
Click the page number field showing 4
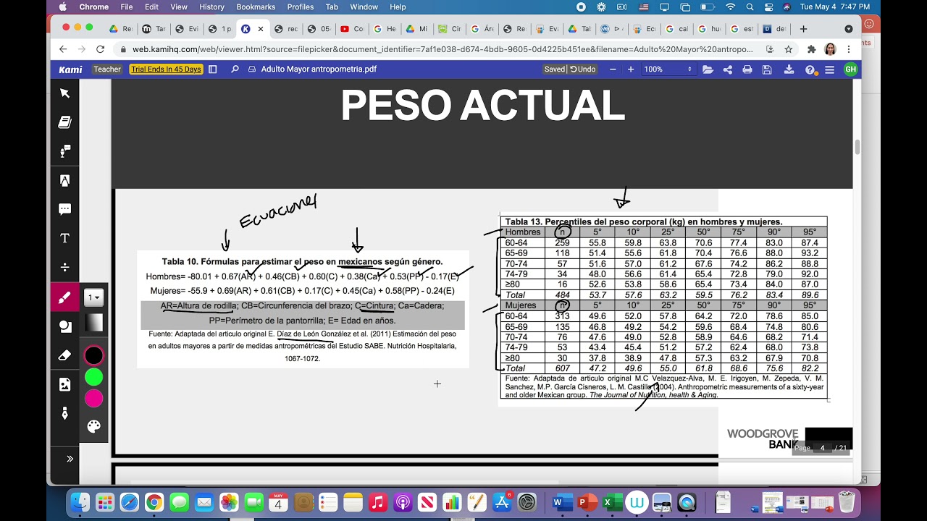(x=823, y=448)
